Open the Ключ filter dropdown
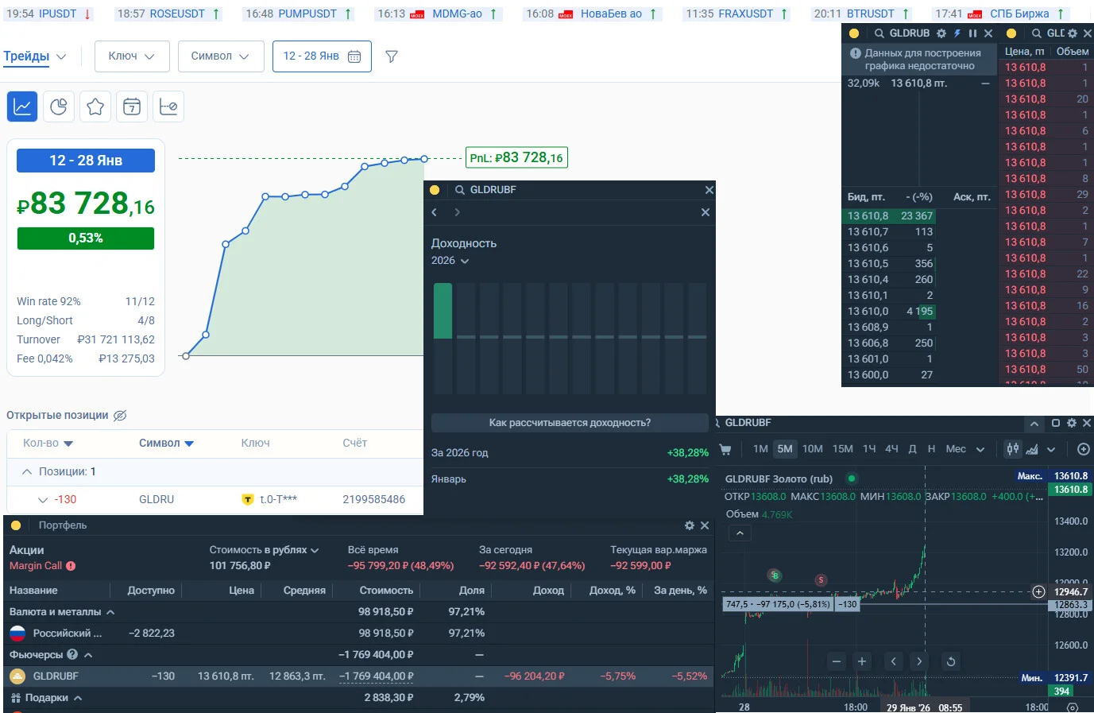The height and width of the screenshot is (713, 1094). point(131,56)
